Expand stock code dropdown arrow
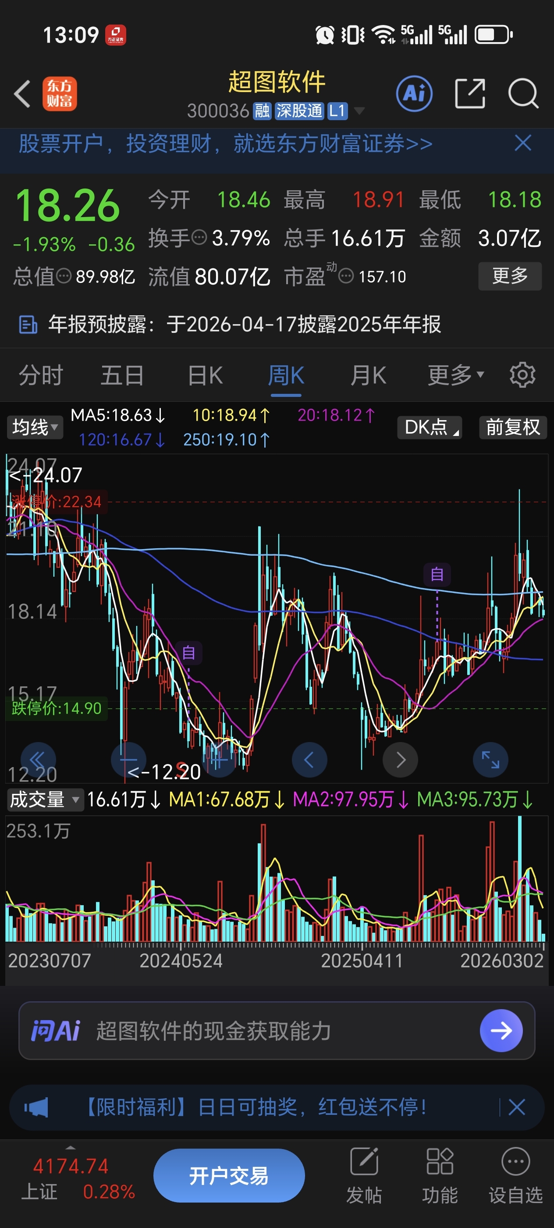The width and height of the screenshot is (554, 1228). point(359,111)
